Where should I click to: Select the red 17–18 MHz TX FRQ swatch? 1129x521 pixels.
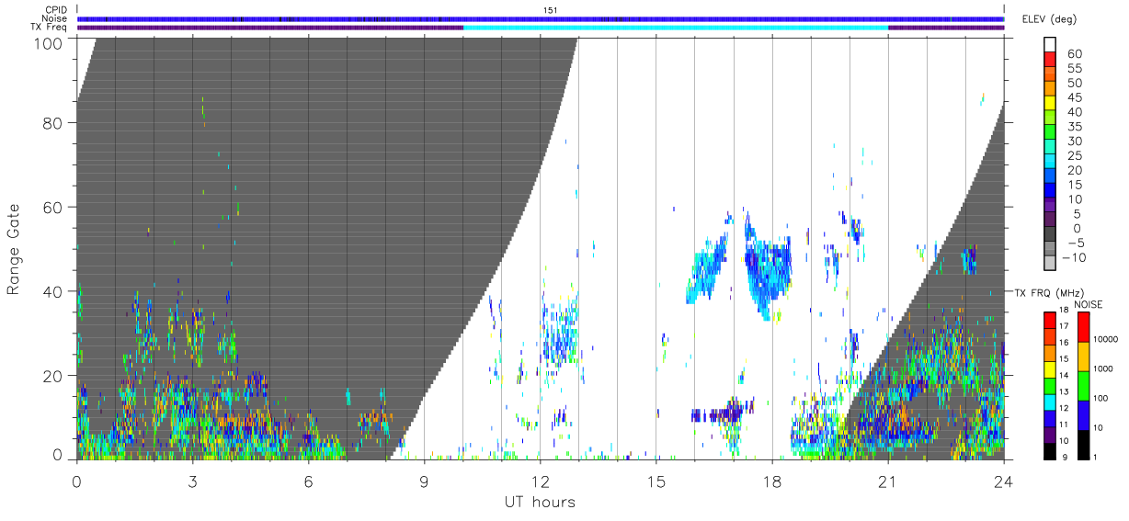(x=1050, y=321)
